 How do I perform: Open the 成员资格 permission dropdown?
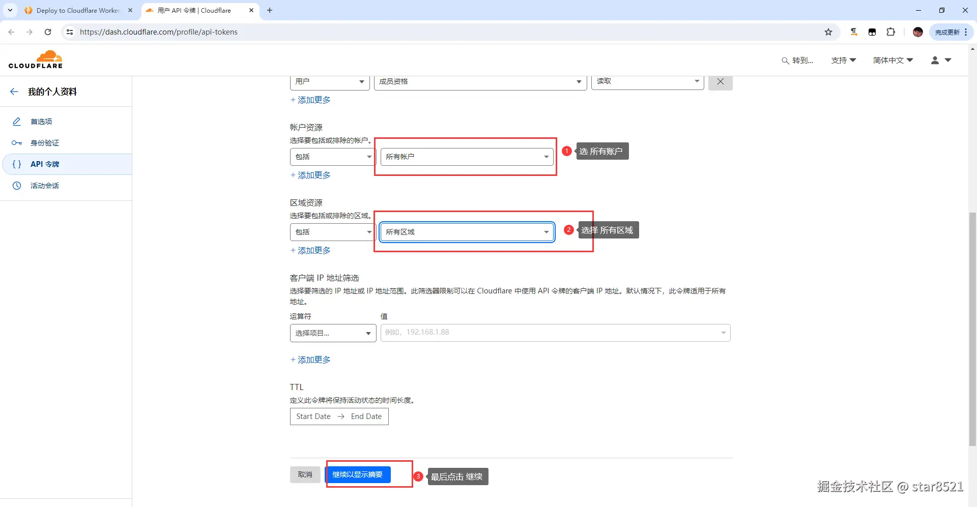point(480,82)
